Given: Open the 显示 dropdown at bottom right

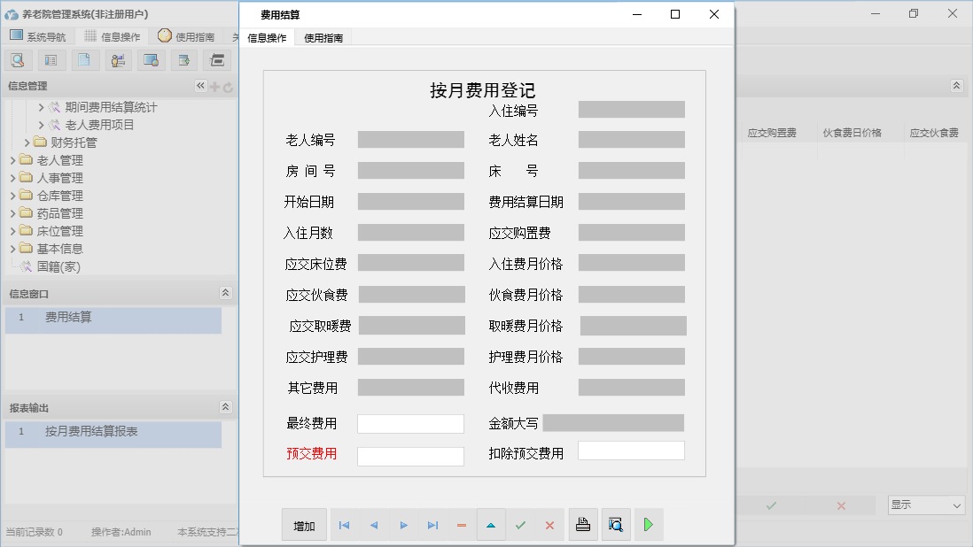Looking at the screenshot, I should tap(925, 505).
